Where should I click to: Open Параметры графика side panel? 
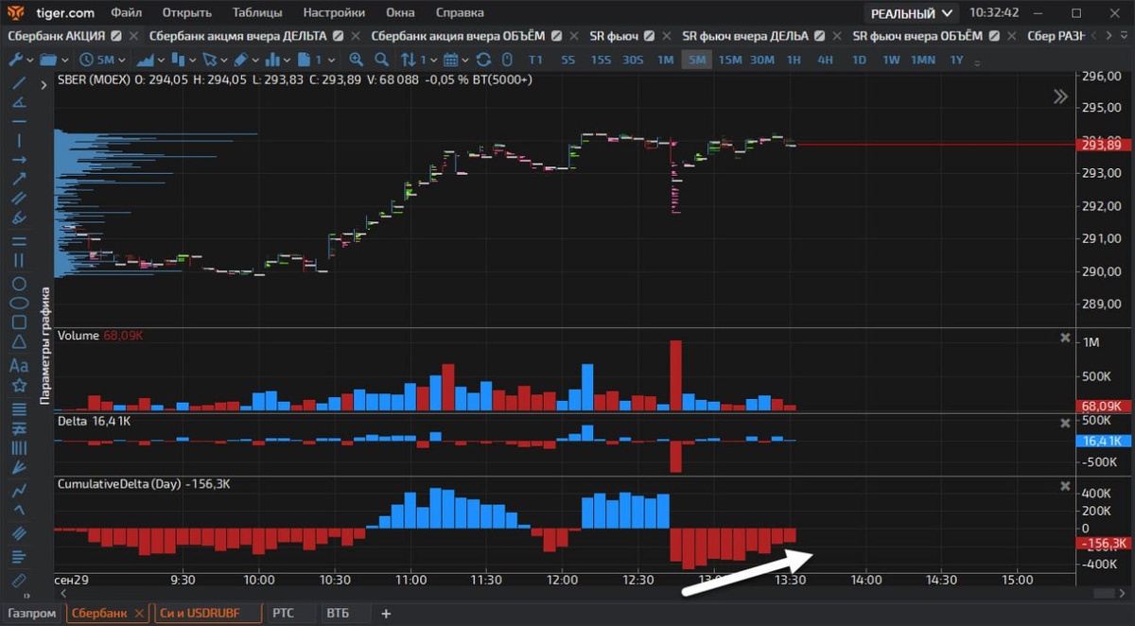pos(44,348)
